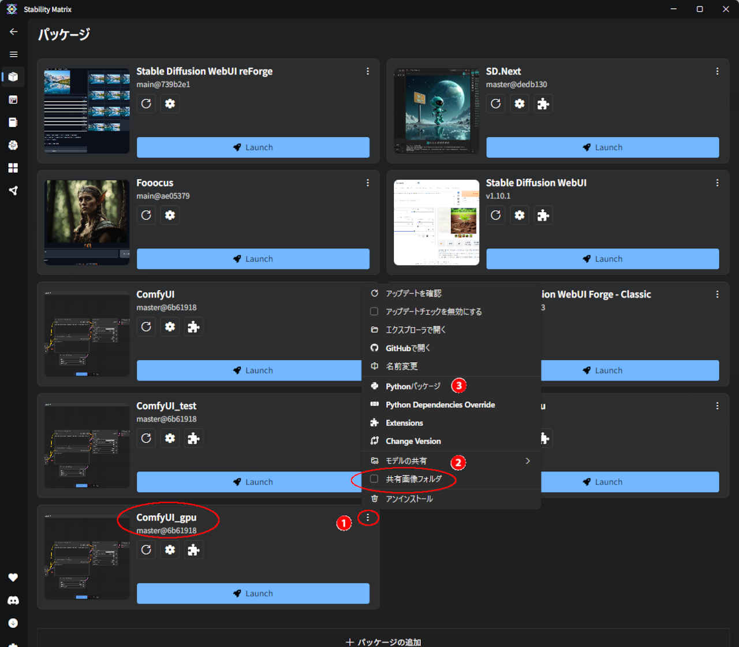The height and width of the screenshot is (647, 739).
Task: Open the Discord icon in sidebar
Action: [x=13, y=600]
